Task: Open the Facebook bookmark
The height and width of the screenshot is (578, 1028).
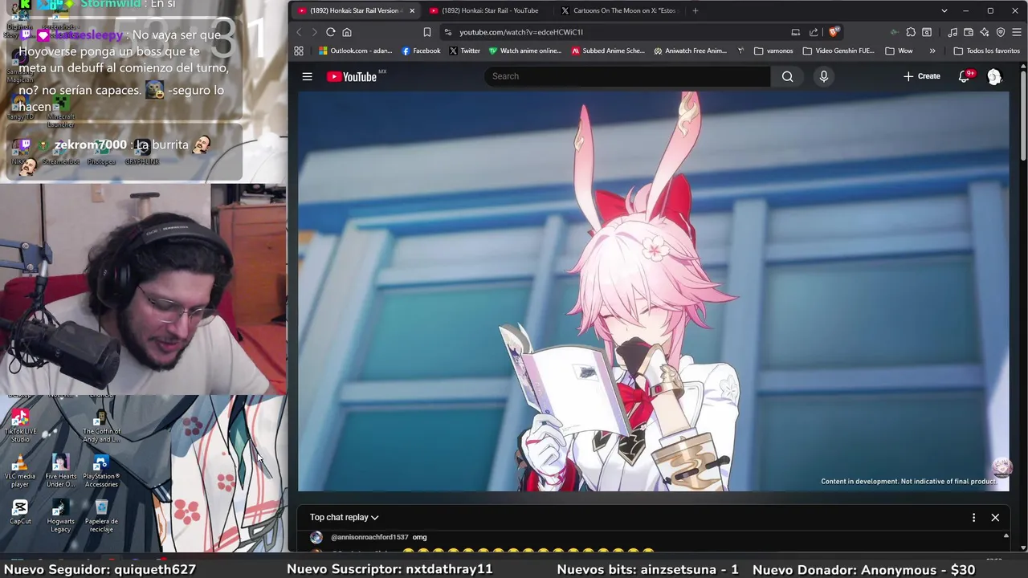Action: 421,51
